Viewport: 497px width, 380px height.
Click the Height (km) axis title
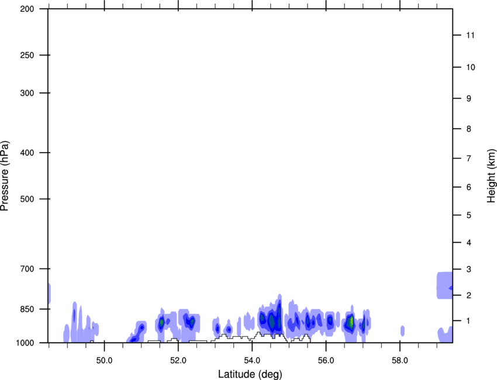click(491, 175)
